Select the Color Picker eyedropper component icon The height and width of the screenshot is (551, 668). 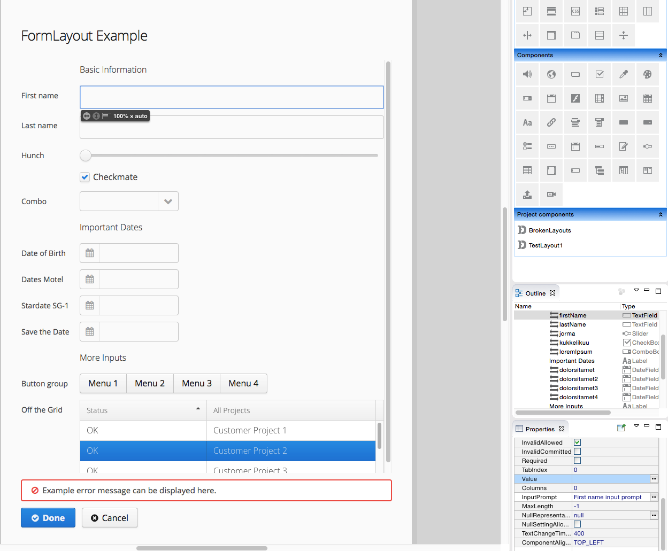tap(624, 74)
